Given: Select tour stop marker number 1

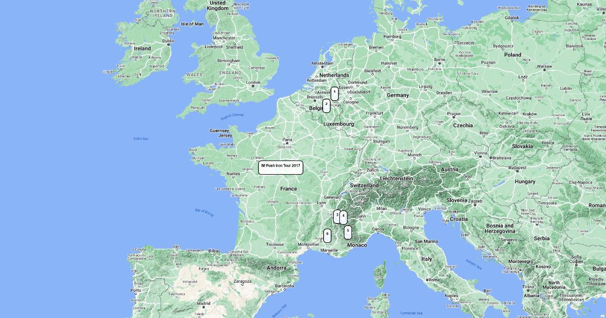Looking at the screenshot, I should click(x=334, y=93).
